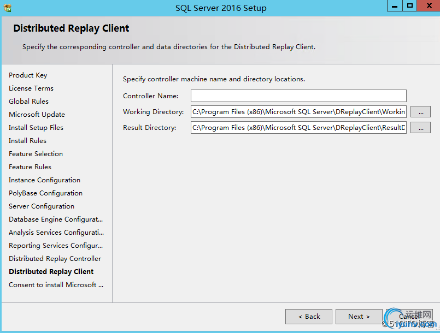Go back with the Back button
440x333 pixels.
tap(309, 317)
